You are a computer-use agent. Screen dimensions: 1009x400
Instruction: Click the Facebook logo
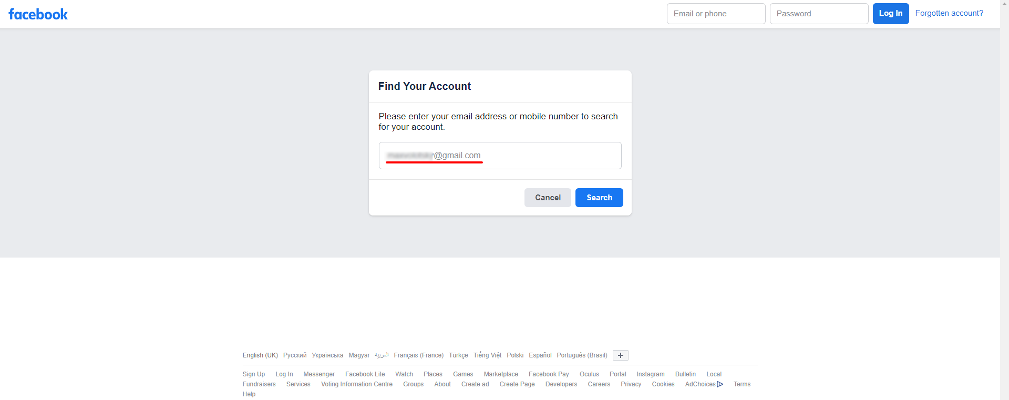pos(38,14)
